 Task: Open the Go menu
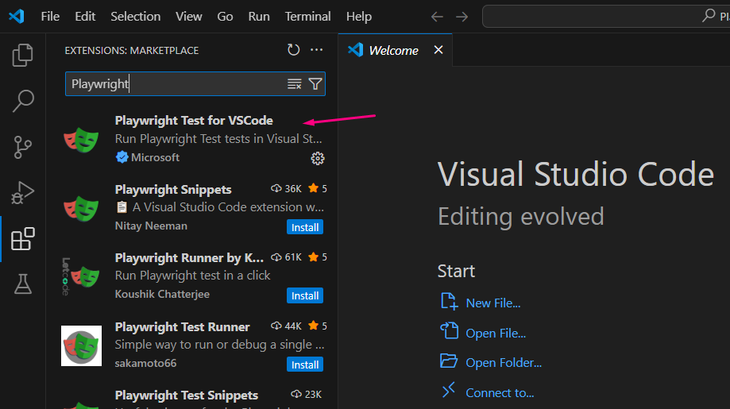[225, 17]
